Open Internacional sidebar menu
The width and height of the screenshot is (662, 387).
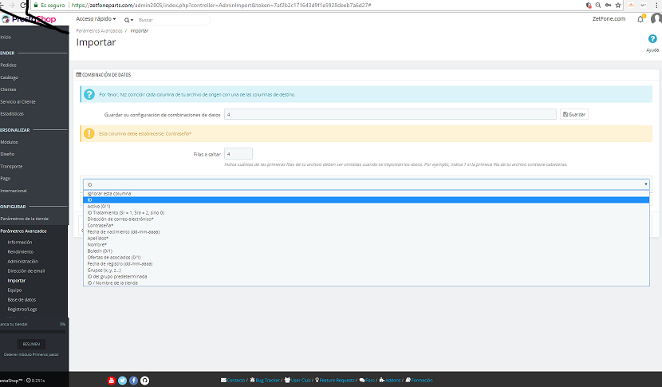[x=14, y=191]
